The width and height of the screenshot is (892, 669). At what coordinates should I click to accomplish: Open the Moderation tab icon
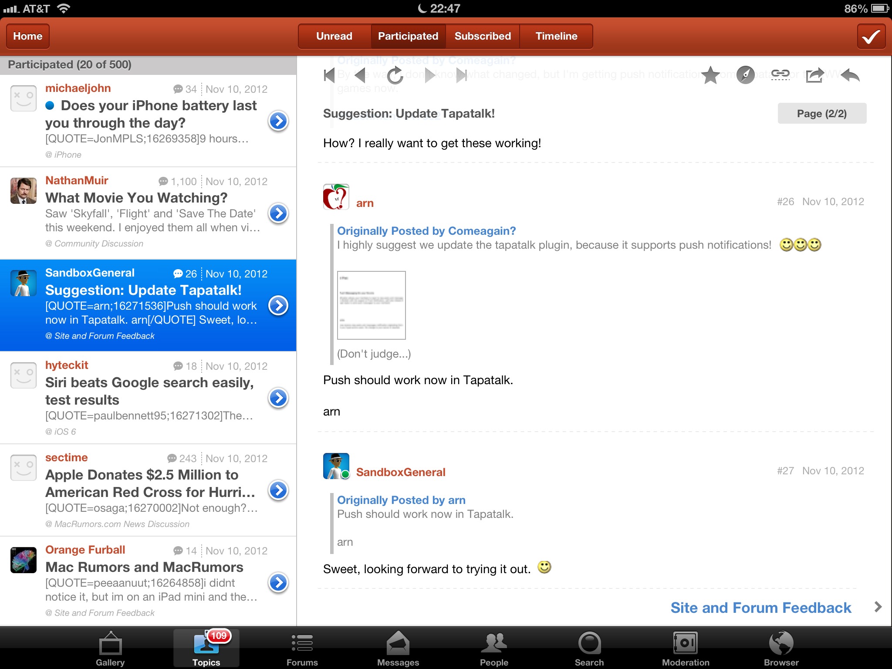(x=686, y=648)
